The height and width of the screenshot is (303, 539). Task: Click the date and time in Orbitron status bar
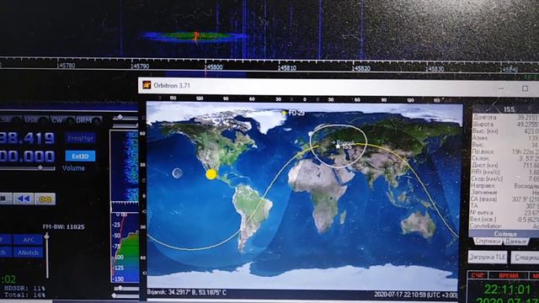pos(415,295)
